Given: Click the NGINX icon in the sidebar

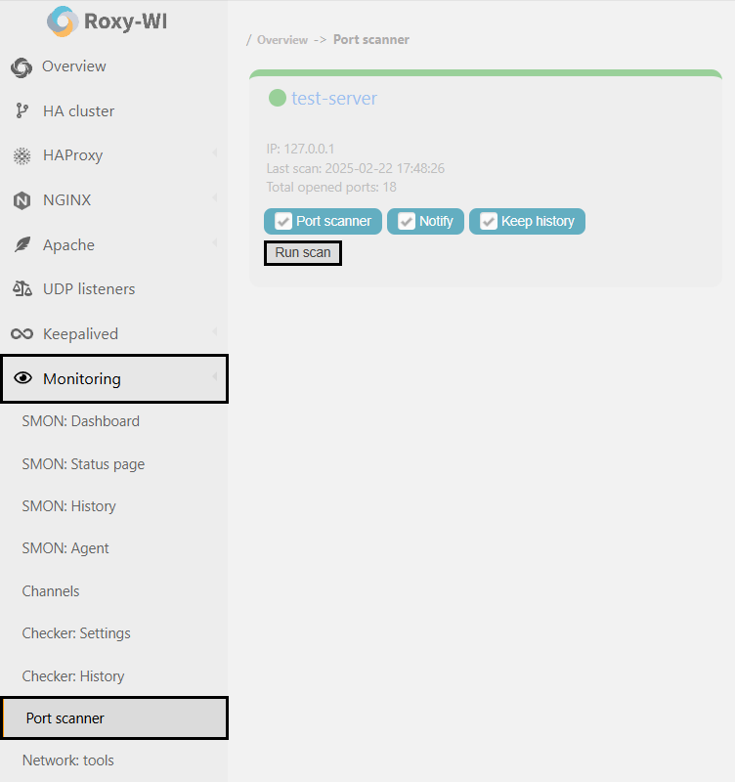Looking at the screenshot, I should 22,199.
